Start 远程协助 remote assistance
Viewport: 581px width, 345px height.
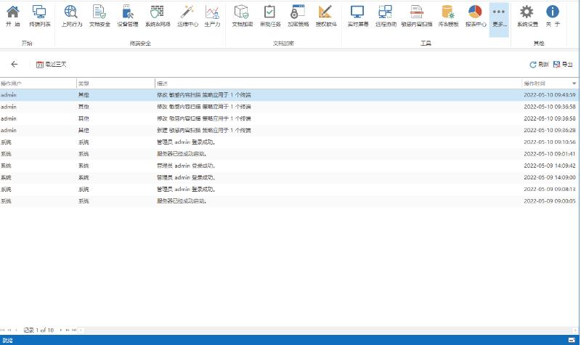386,16
